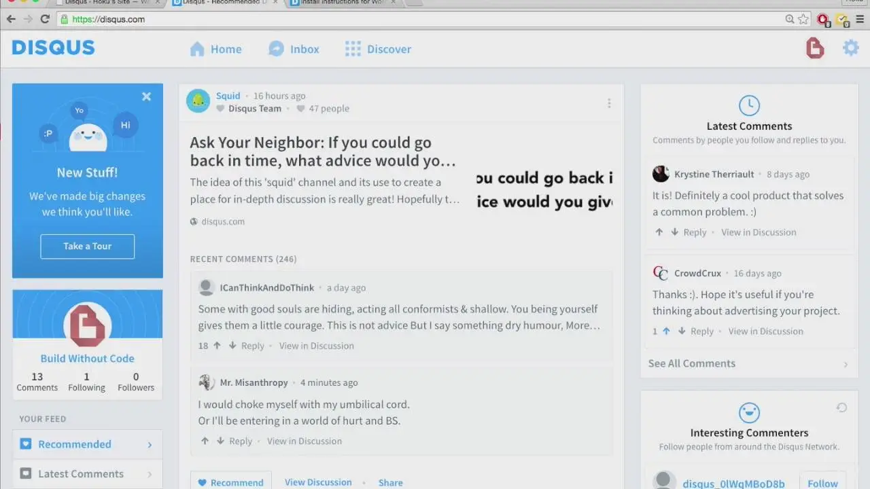The height and width of the screenshot is (489, 870).
Task: Downvote ICanThinkAndDoThink's comment
Action: point(232,346)
